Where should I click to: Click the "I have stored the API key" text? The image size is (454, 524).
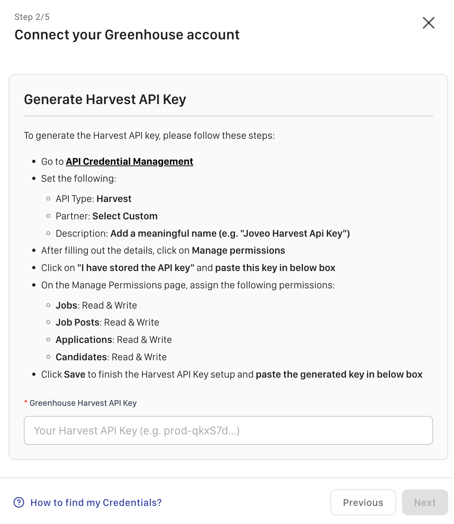tap(136, 268)
